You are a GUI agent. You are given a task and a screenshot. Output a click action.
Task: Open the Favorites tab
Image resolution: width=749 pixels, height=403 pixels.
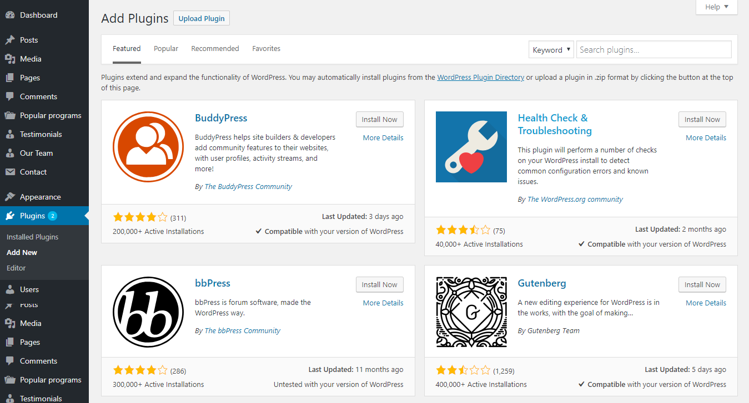[x=266, y=49]
